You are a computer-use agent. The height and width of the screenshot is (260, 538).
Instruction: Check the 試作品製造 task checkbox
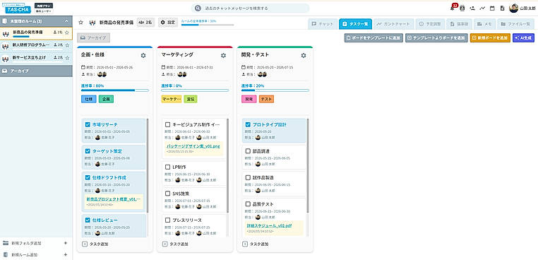click(248, 177)
